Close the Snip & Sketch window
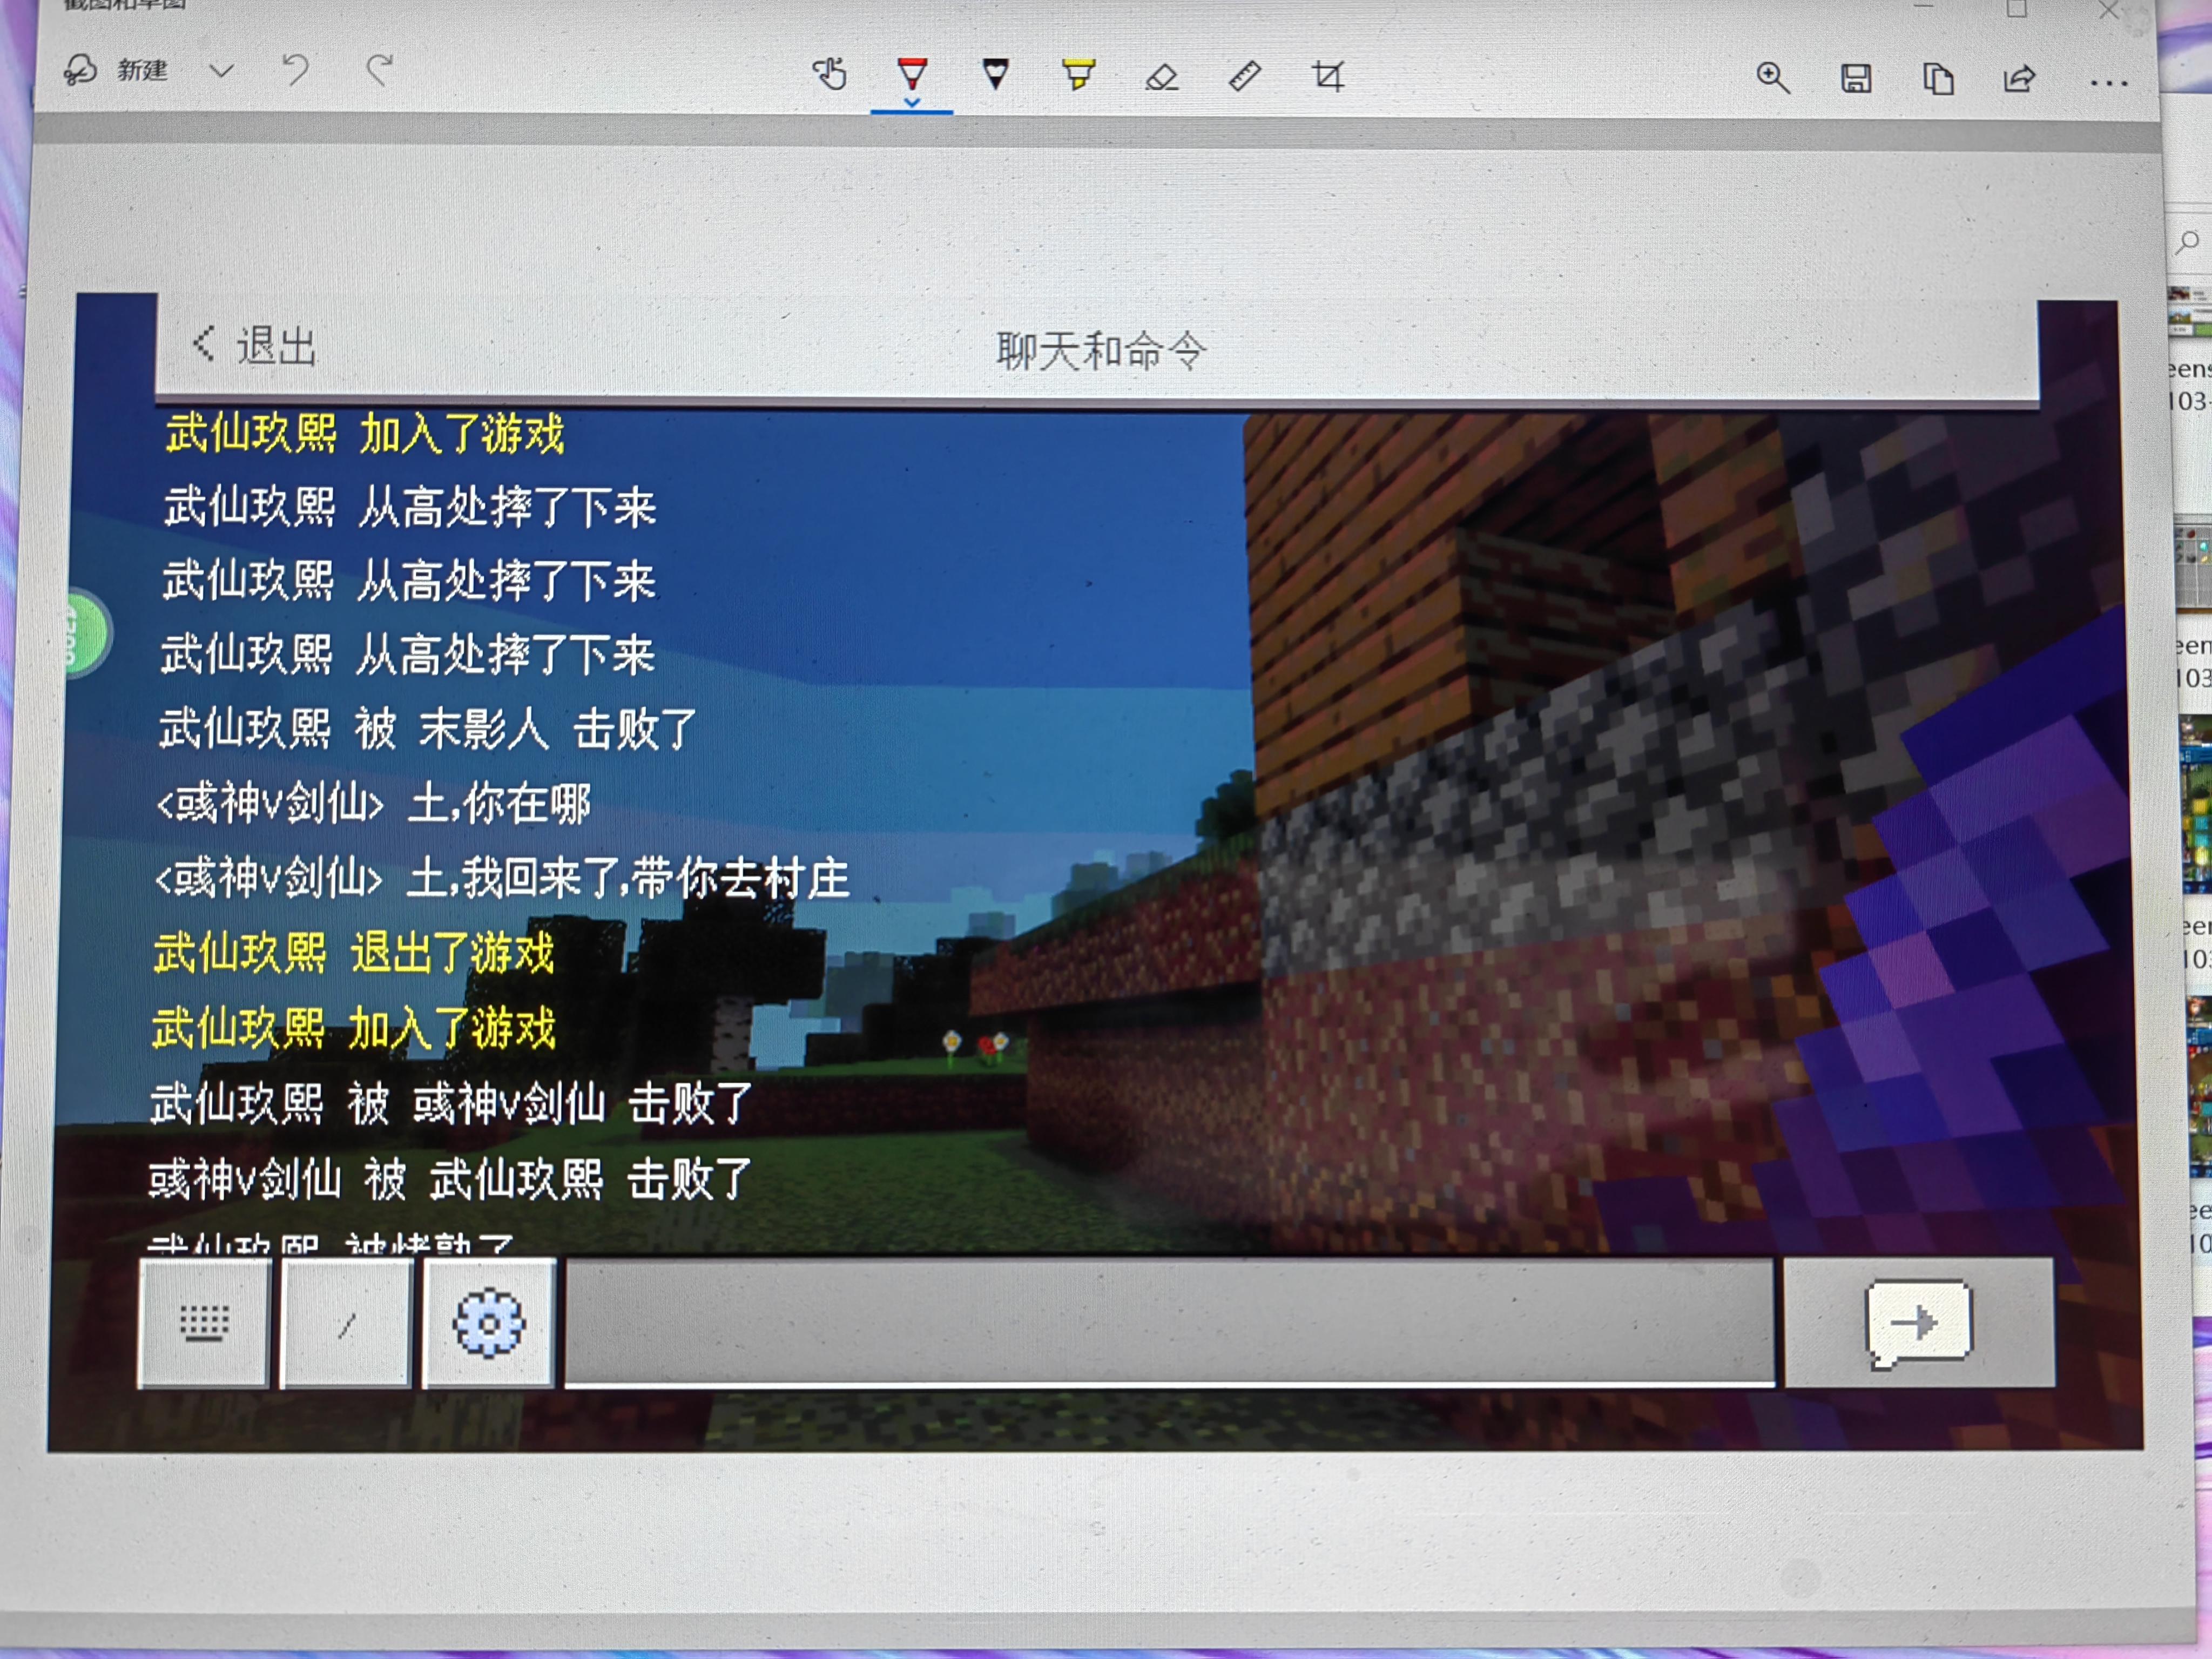The width and height of the screenshot is (2212, 1659). click(2109, 10)
